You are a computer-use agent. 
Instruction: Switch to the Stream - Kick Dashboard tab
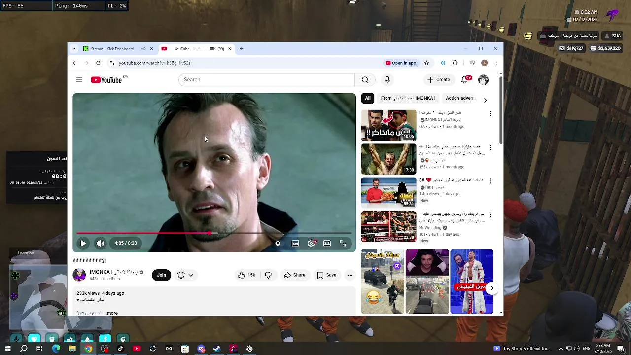[x=112, y=49]
